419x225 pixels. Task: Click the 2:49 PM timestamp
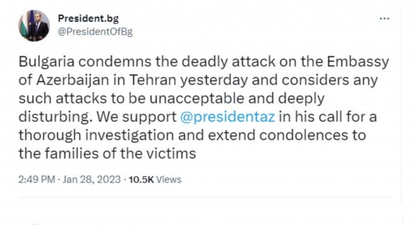pos(36,179)
